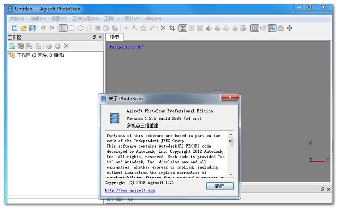The width and height of the screenshot is (337, 208).
Task: Toggle Show Cameras camera icon
Action: (x=255, y=28)
